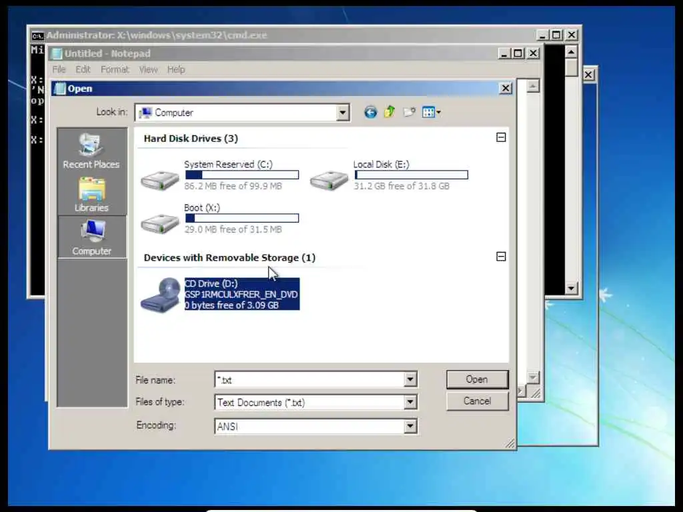Screen dimensions: 683x512
Task: Open the Notepad File menu
Action: pos(59,69)
